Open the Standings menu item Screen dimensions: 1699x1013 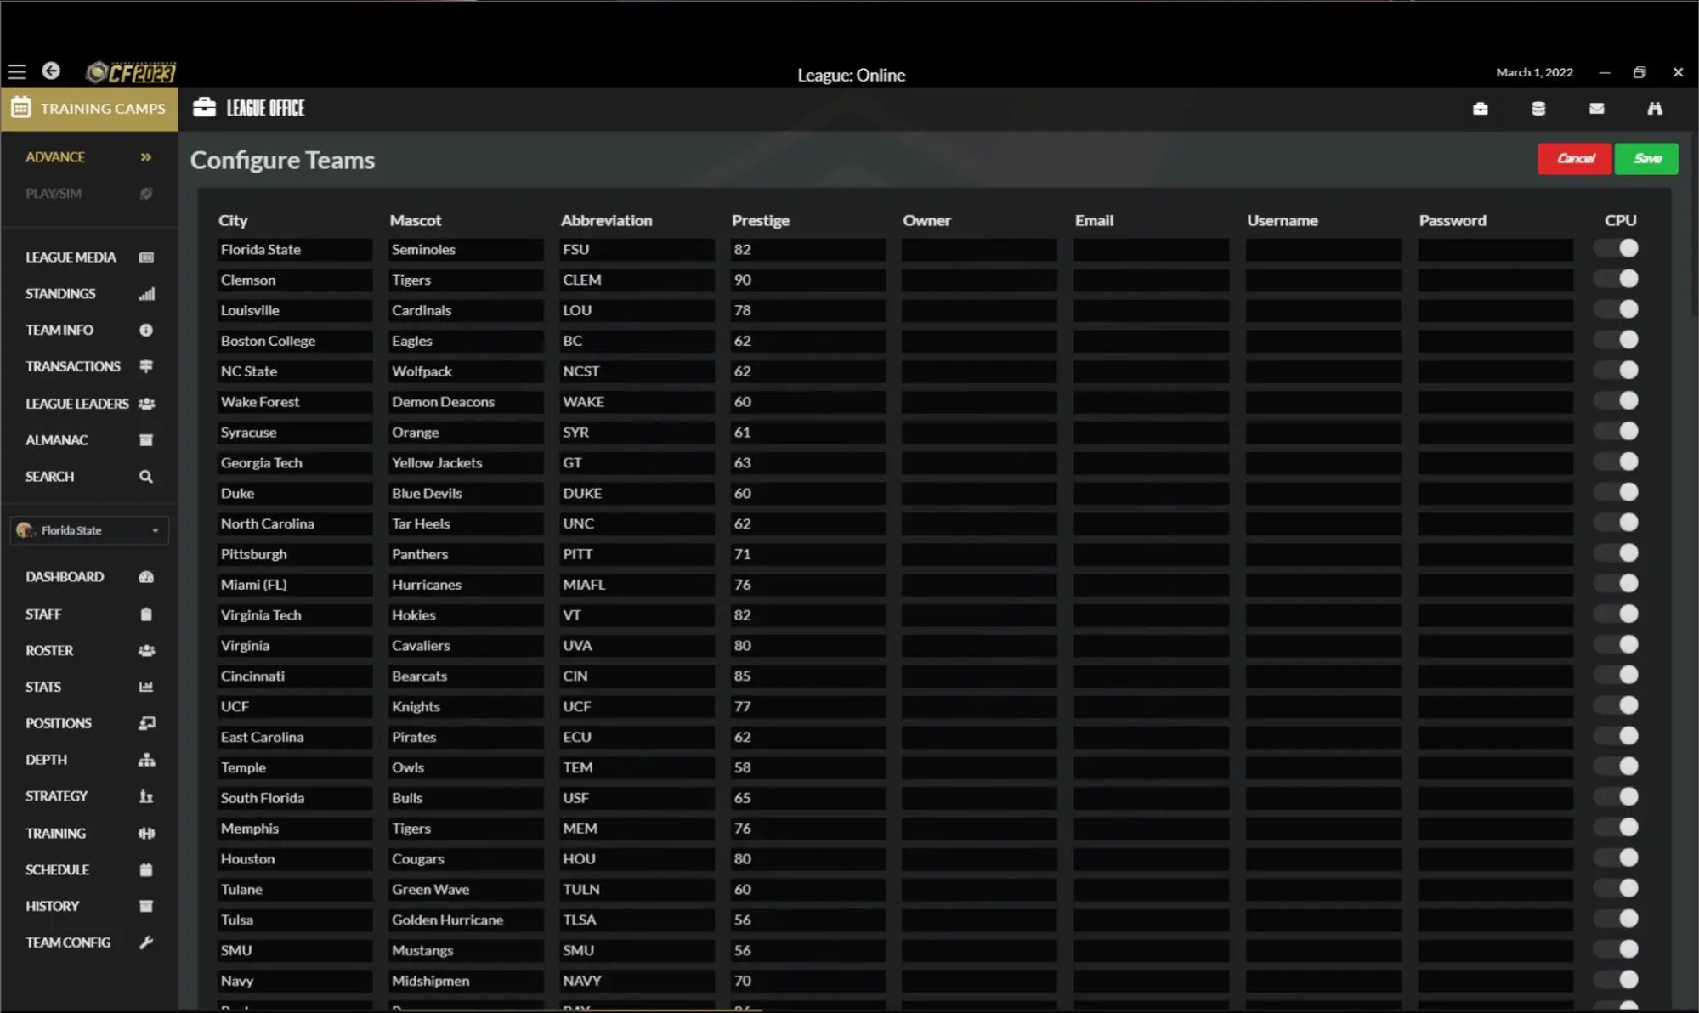(89, 294)
